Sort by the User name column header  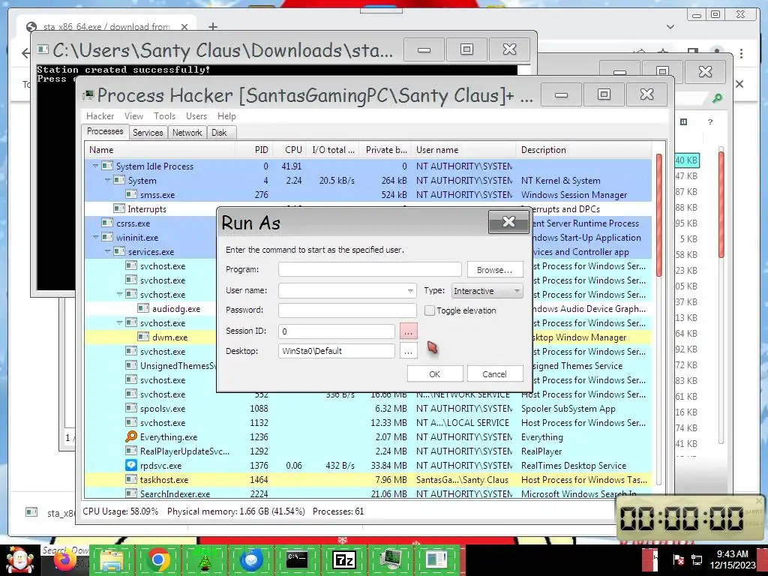click(x=463, y=150)
